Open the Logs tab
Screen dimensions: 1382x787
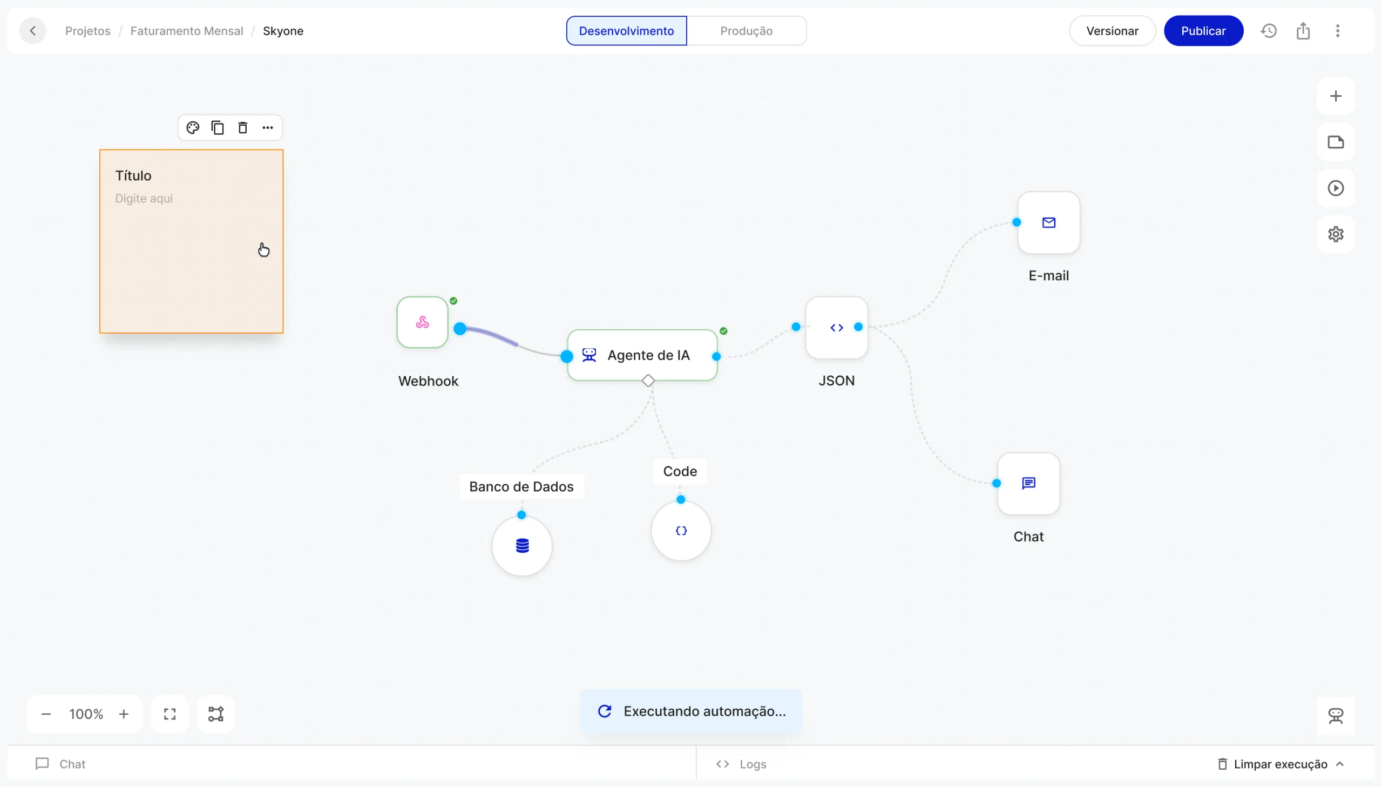(741, 764)
